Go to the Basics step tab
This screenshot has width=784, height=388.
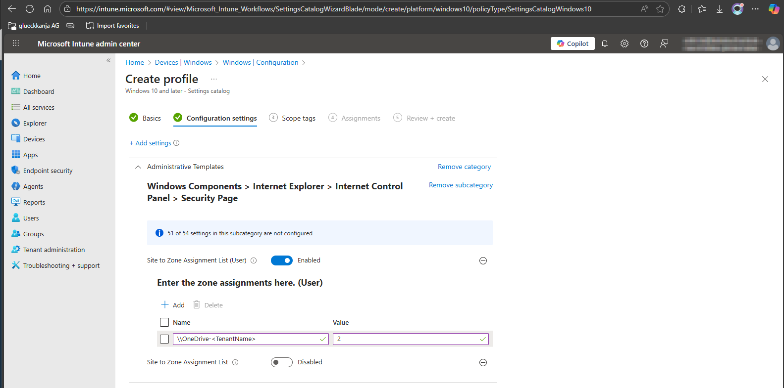click(x=145, y=118)
